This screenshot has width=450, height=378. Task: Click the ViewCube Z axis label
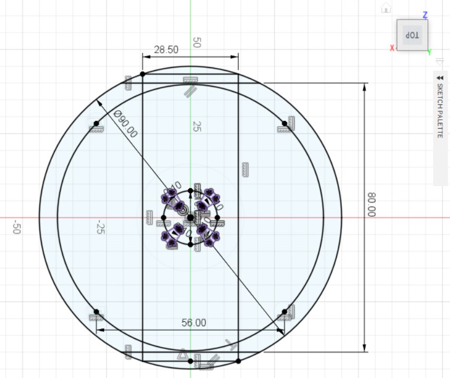(425, 15)
